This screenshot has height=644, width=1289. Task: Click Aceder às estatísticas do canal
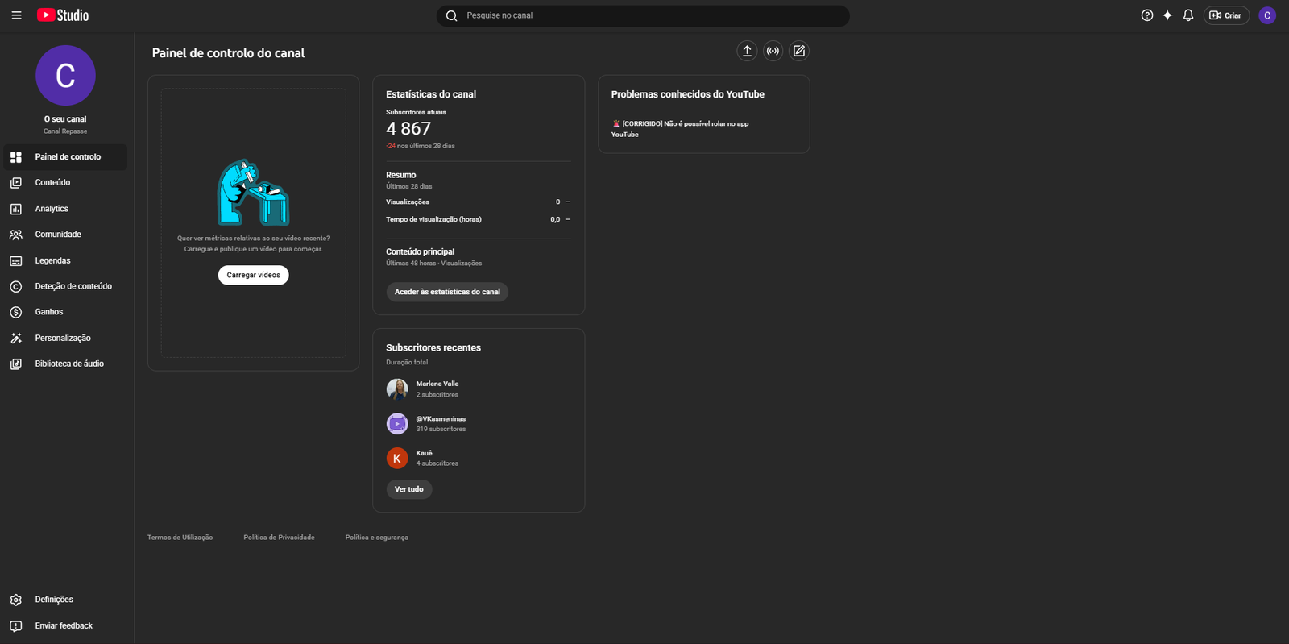click(x=447, y=292)
